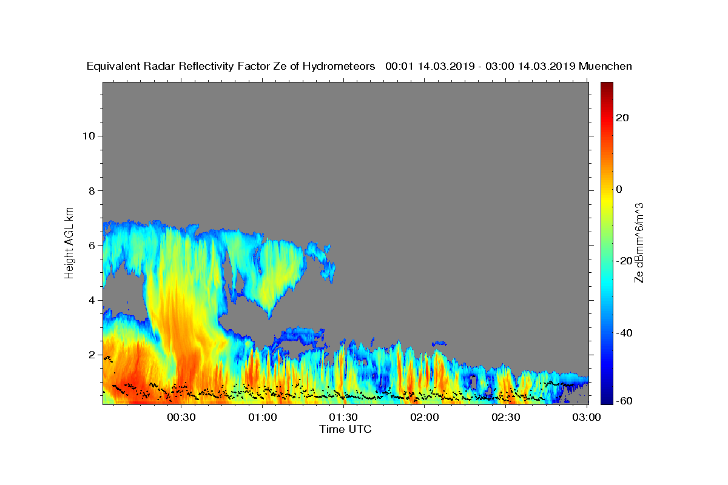This screenshot has width=728, height=485.
Task: Click the colorbar tick label '-40'
Action: [x=624, y=333]
